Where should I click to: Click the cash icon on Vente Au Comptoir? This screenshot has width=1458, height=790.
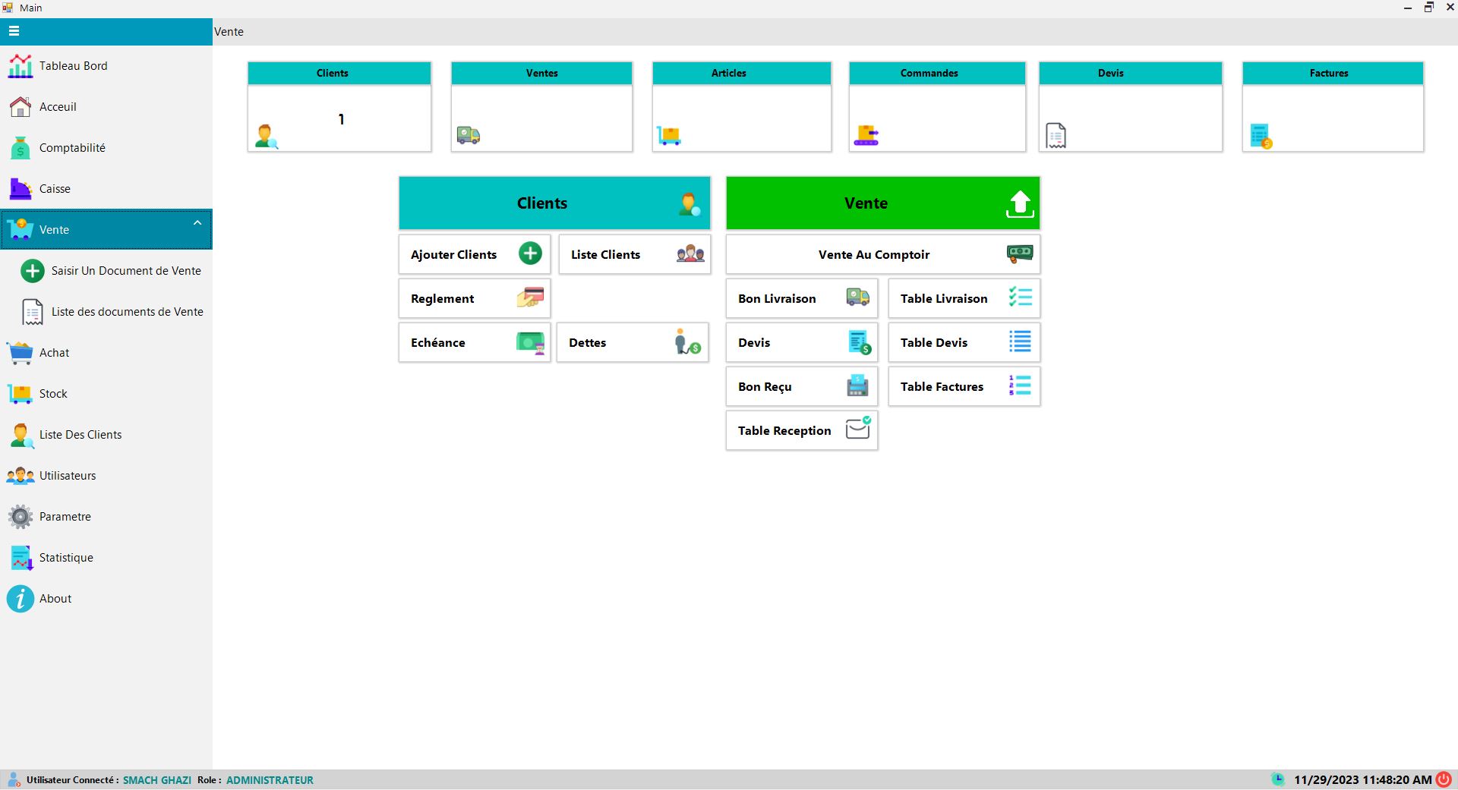1020,253
